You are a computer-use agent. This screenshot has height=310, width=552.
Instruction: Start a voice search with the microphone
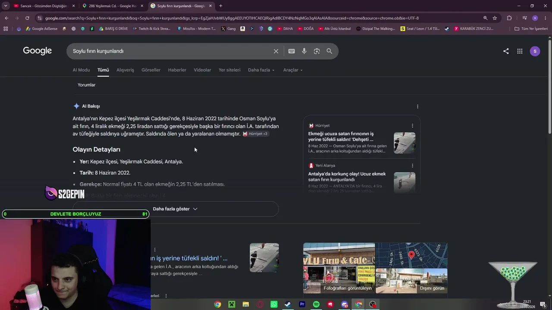click(x=304, y=51)
